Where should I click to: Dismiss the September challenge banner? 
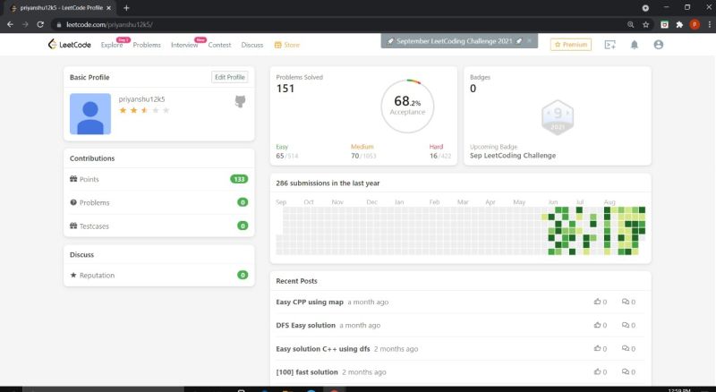pyautogui.click(x=529, y=40)
